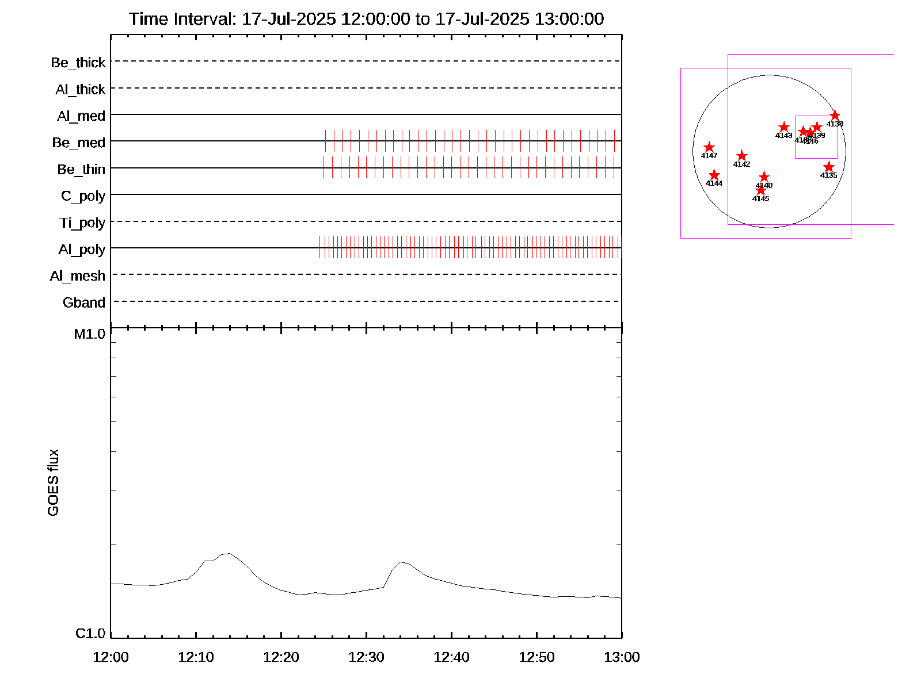Select active region 4138 star on limb
Screen dimensions: 921x690
coord(835,116)
